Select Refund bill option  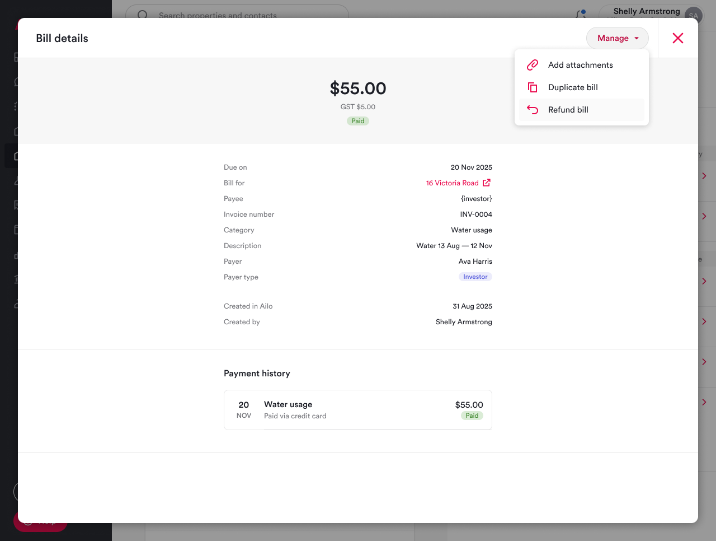click(x=581, y=110)
